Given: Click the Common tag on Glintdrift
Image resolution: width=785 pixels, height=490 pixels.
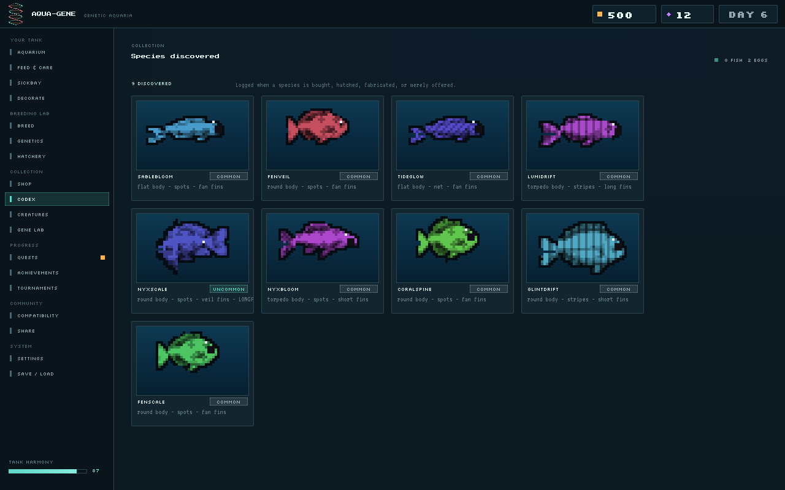Looking at the screenshot, I should [619, 289].
